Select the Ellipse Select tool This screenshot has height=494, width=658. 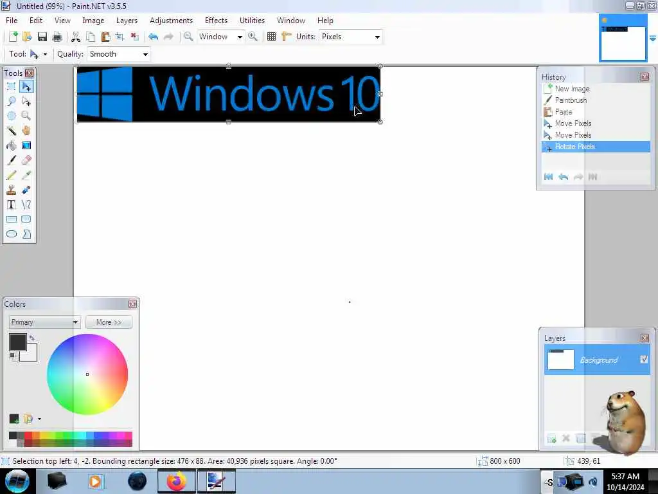(12, 116)
